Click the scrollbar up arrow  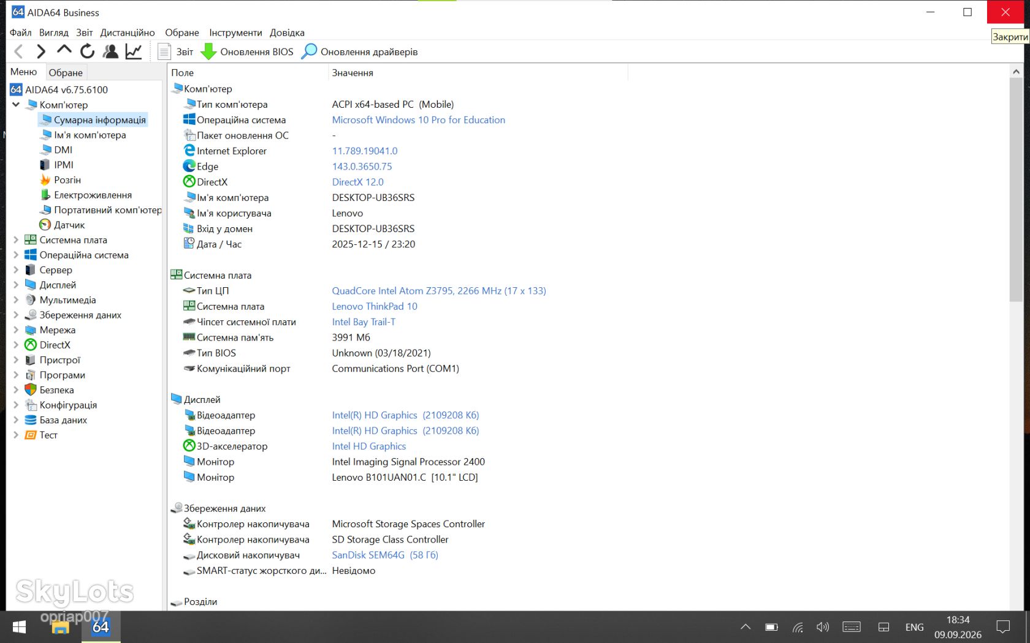click(x=1015, y=72)
